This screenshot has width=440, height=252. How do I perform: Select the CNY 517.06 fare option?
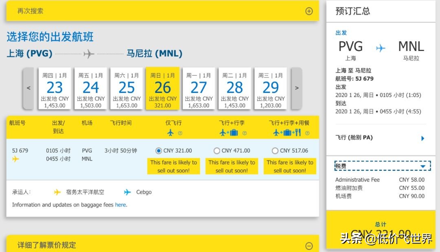tap(275, 150)
